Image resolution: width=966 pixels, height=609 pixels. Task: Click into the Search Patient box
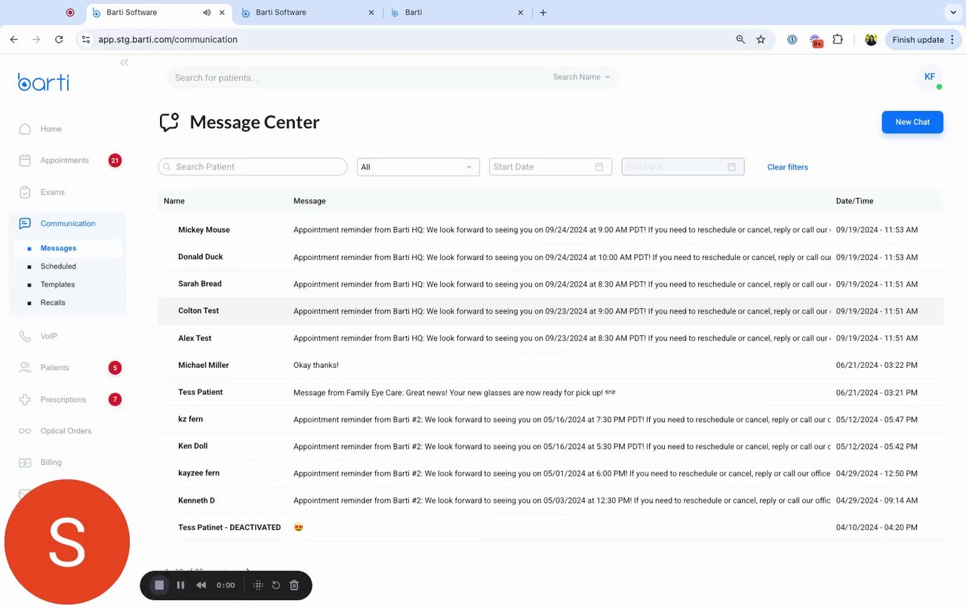(x=253, y=167)
